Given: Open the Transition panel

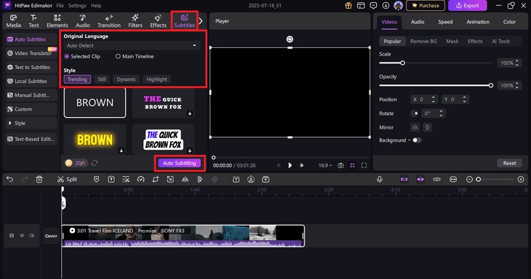Looking at the screenshot, I should (109, 21).
